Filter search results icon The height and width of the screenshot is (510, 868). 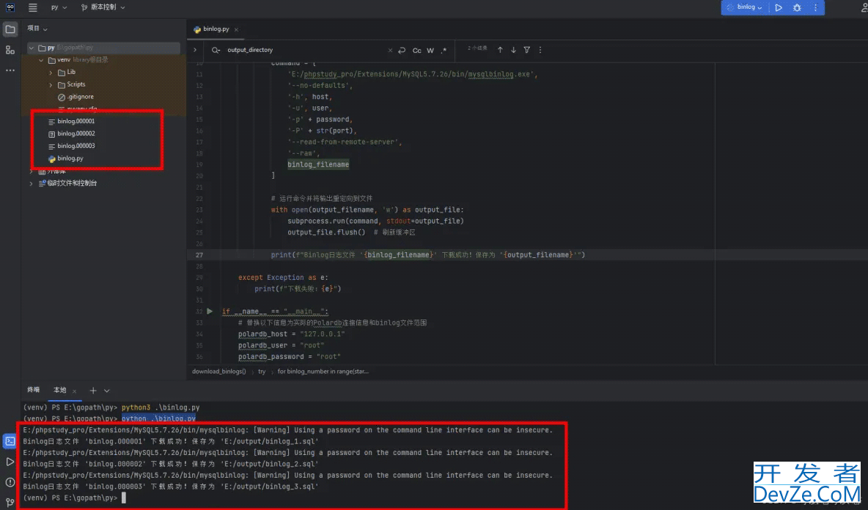[x=526, y=50]
